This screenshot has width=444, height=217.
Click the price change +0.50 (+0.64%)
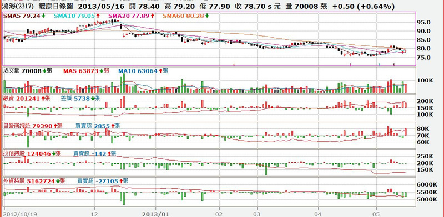[364, 6]
